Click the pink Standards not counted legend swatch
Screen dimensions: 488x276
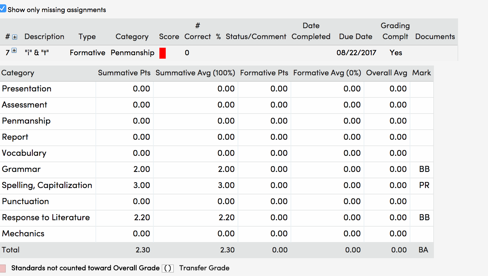(x=3, y=268)
